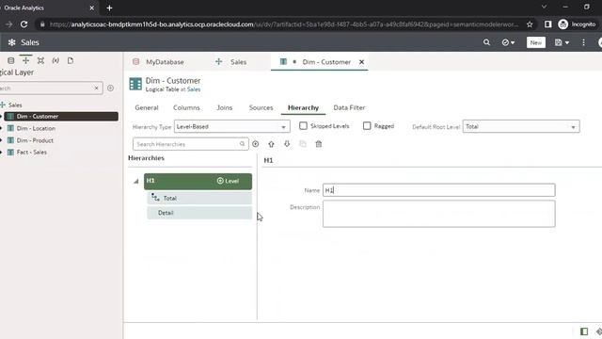Image resolution: width=602 pixels, height=339 pixels.
Task: Open the MyDatabase editor tab
Action: tap(159, 62)
